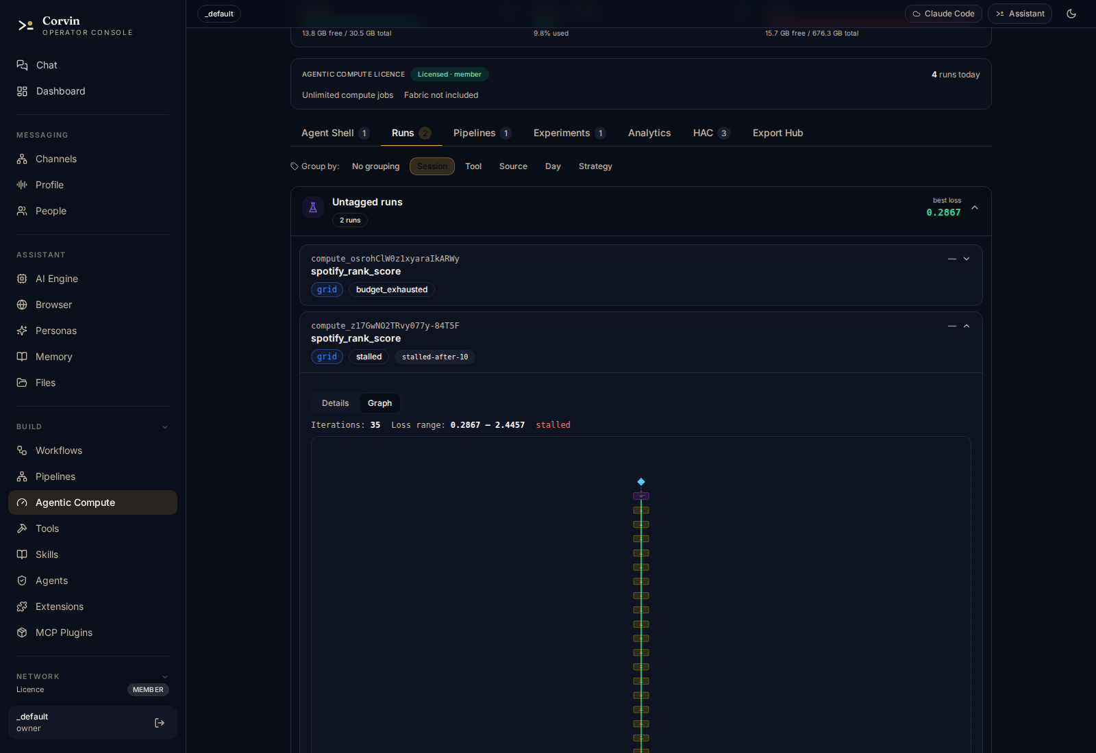Screen dimensions: 1096x753
Task: Switch to the Agent Shell tab
Action: (335, 133)
